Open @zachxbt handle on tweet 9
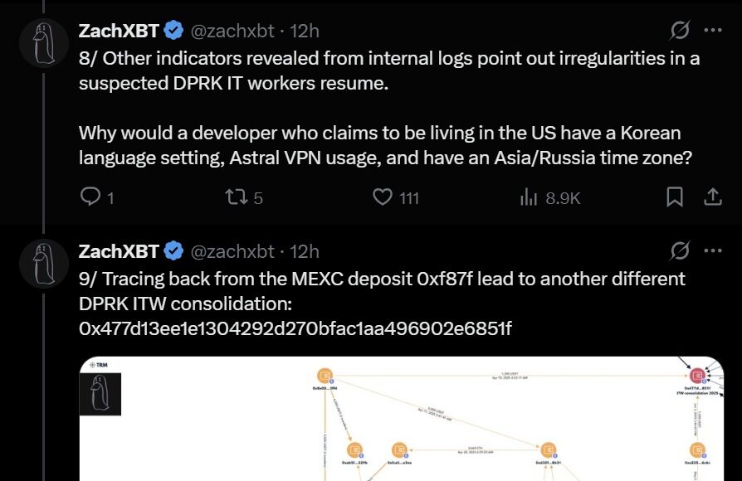 pos(232,251)
